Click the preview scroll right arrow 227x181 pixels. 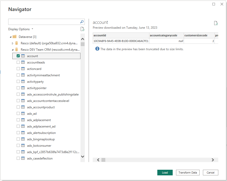213,160
